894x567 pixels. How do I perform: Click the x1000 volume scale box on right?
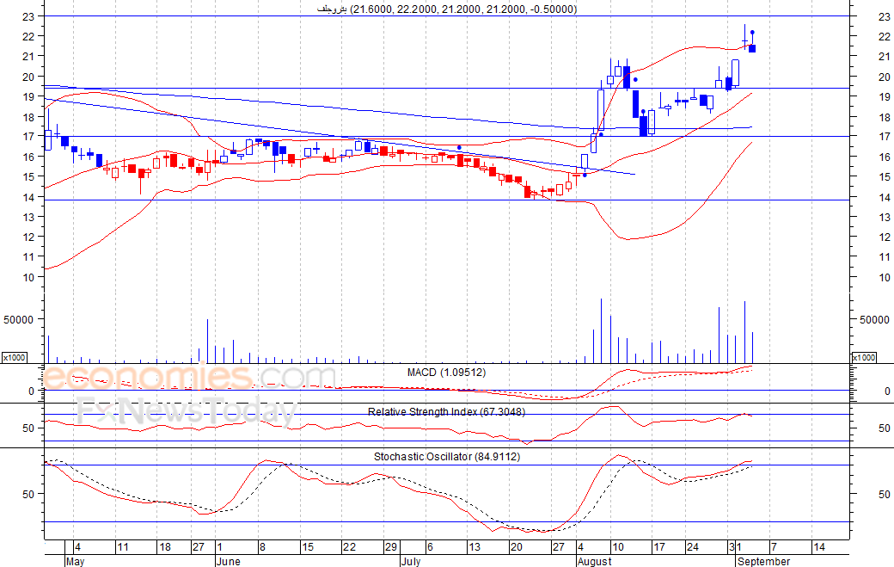pyautogui.click(x=863, y=358)
